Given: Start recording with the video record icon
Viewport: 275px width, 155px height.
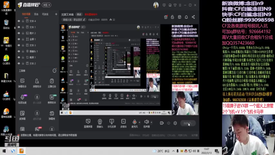Looking at the screenshot, I should coord(162,123).
